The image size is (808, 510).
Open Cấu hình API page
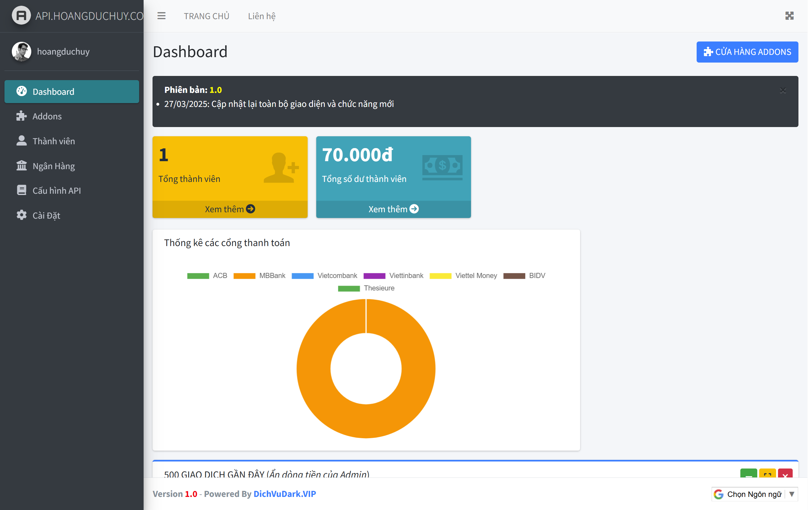(56, 190)
